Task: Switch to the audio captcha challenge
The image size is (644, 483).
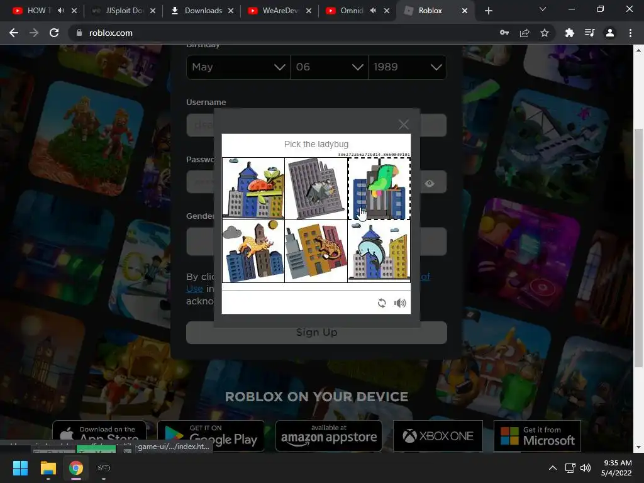Action: coord(400,303)
